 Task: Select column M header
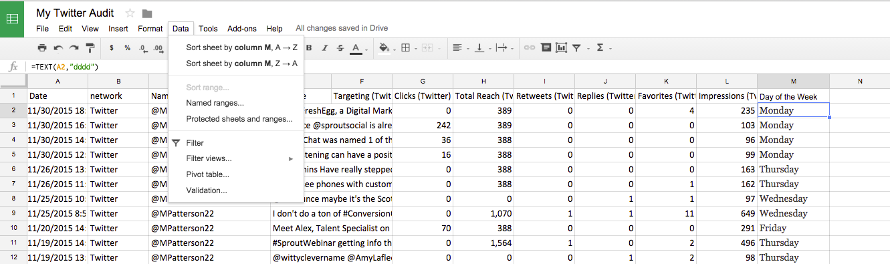coord(793,81)
